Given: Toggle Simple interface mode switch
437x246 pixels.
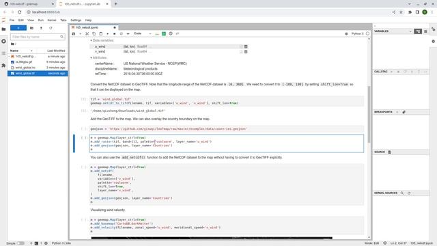Looking at the screenshot, I should [20, 243].
